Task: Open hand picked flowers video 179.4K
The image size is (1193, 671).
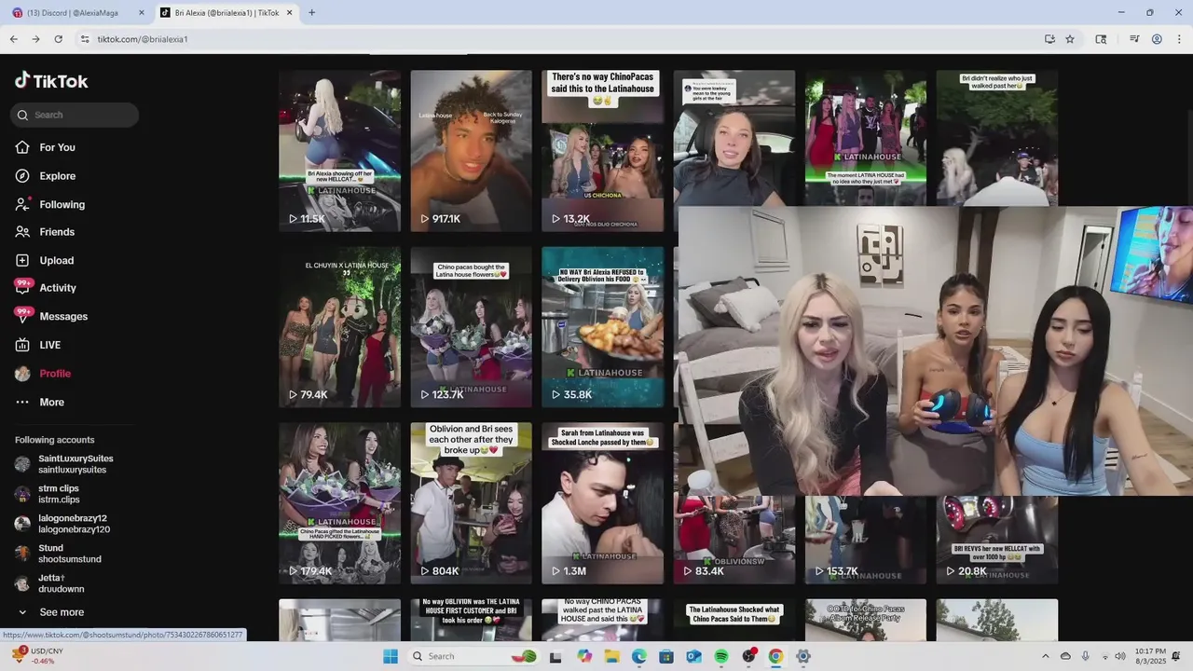Action: [x=339, y=503]
